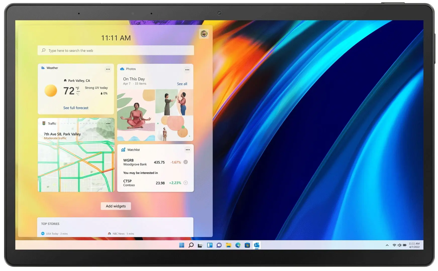Viewport: 438px width, 271px height.
Task: Open user profile picture in widgets panel
Action: pyautogui.click(x=204, y=34)
